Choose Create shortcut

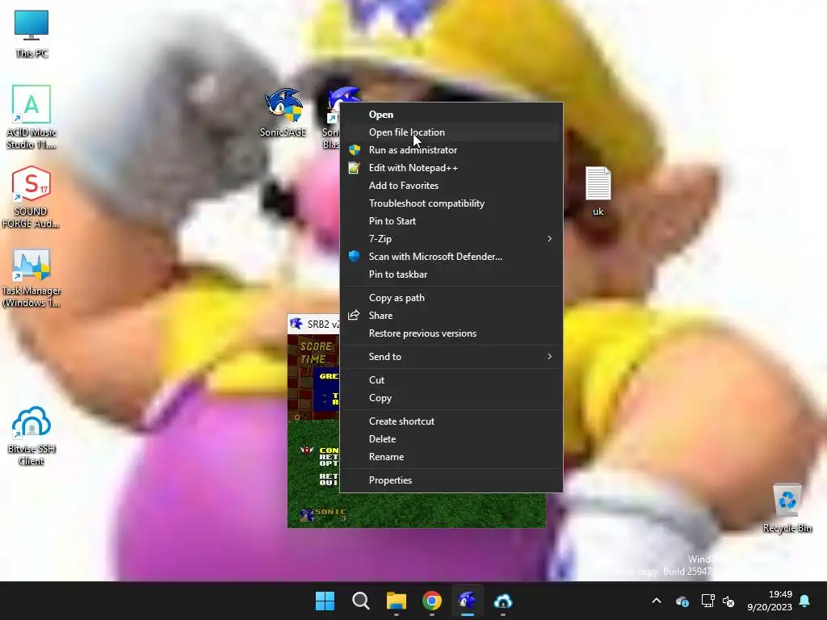(451, 421)
